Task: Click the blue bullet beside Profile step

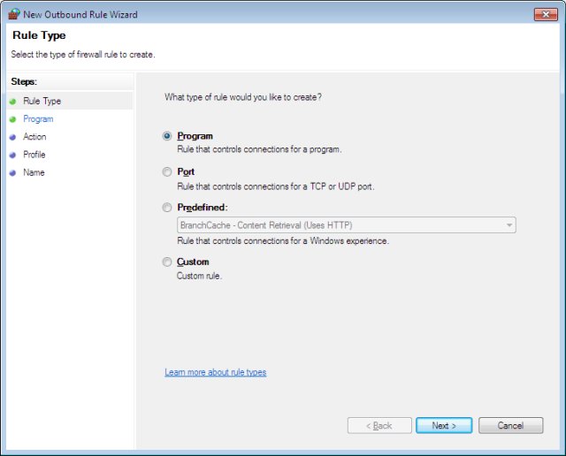Action: pos(12,155)
